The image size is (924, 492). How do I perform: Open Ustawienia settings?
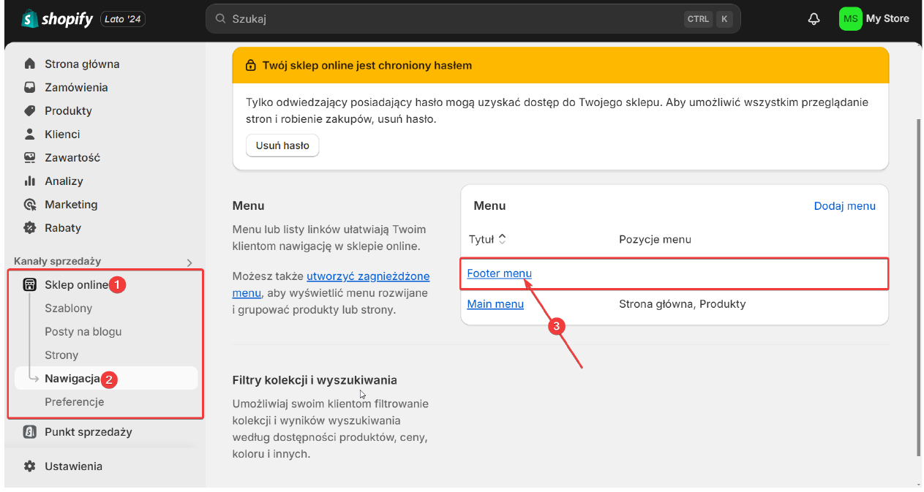73,466
